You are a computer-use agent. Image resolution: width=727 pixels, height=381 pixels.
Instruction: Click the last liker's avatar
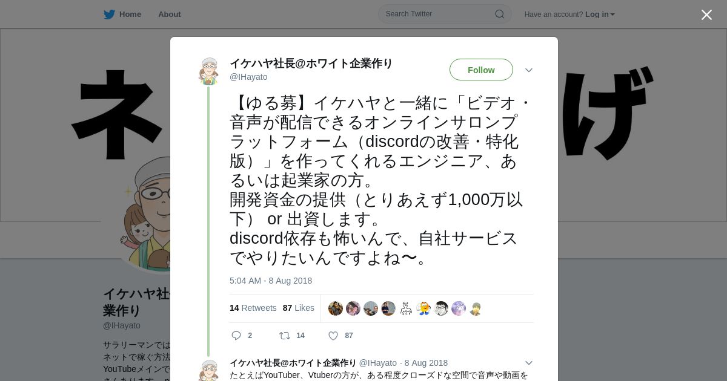[x=476, y=308]
